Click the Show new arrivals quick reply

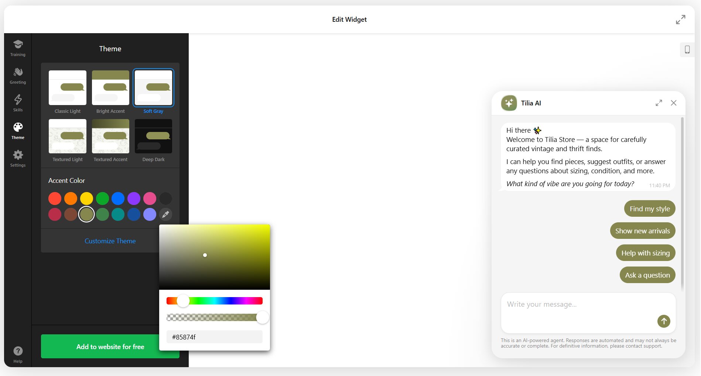pos(643,231)
